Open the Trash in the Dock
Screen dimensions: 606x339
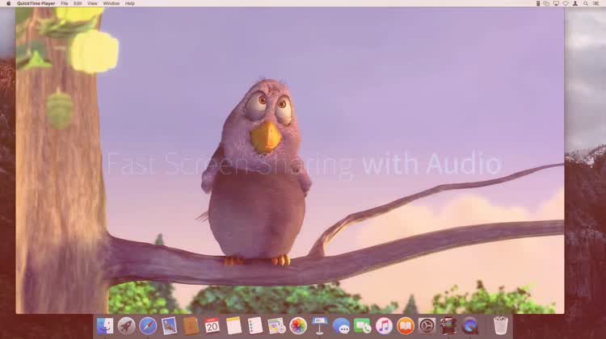[500, 325]
